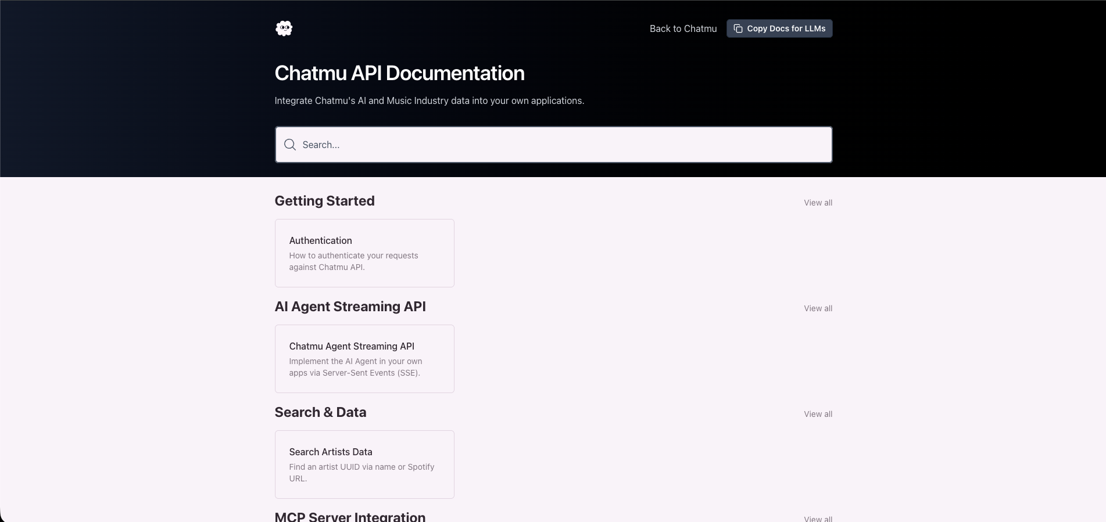Select the Getting Started section heading
Viewport: 1106px width, 522px height.
pos(324,201)
